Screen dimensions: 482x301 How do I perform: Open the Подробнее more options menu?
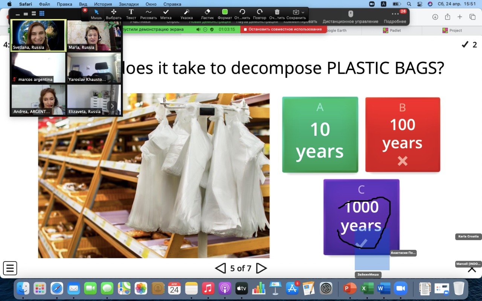(395, 17)
